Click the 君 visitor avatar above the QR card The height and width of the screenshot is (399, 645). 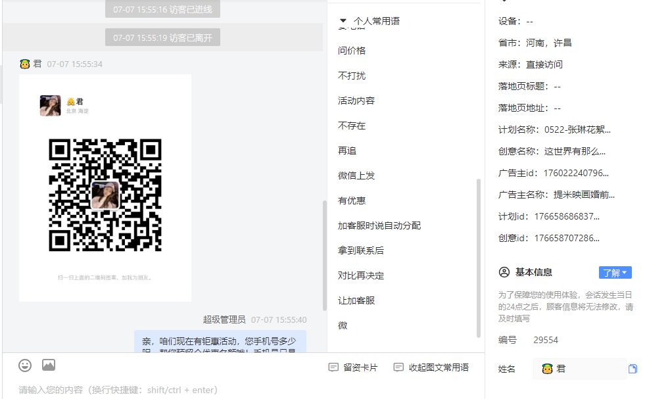coord(25,64)
